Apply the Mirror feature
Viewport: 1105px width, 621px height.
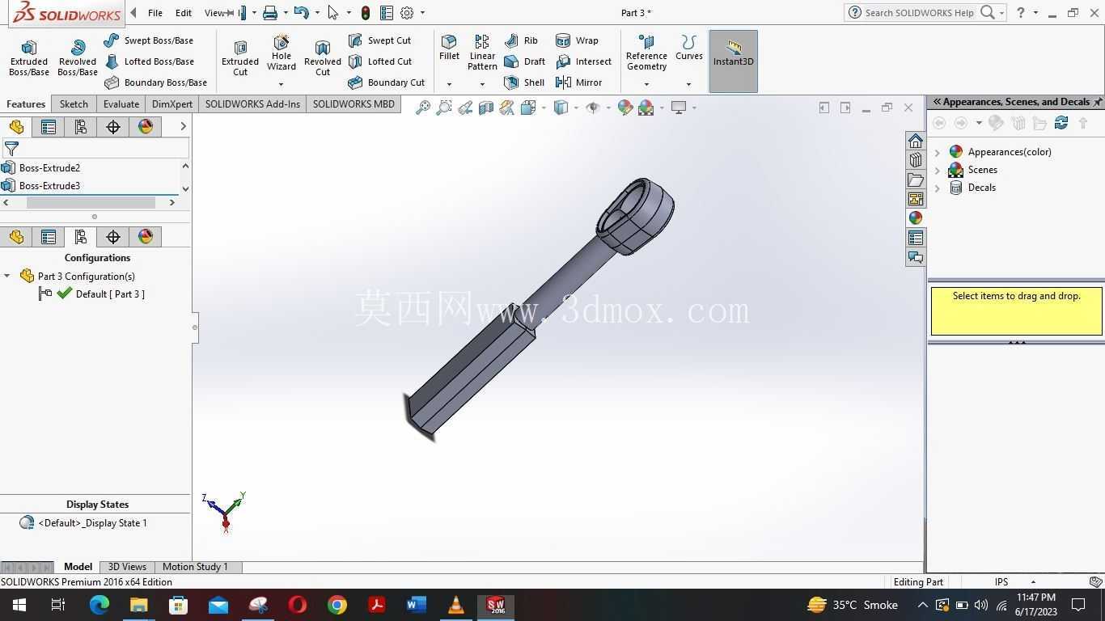pos(578,82)
